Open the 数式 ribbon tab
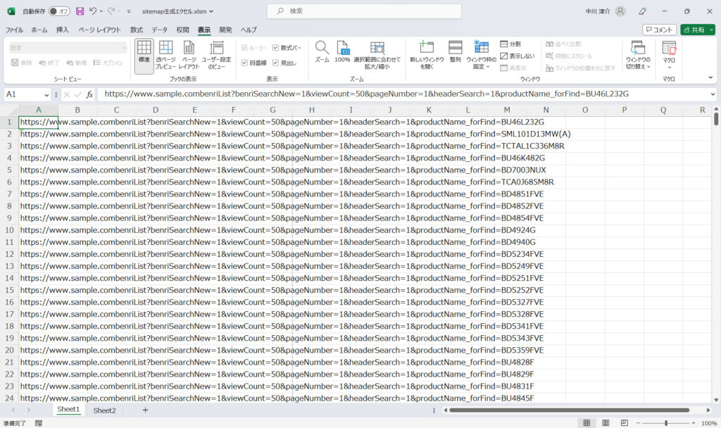 point(137,30)
